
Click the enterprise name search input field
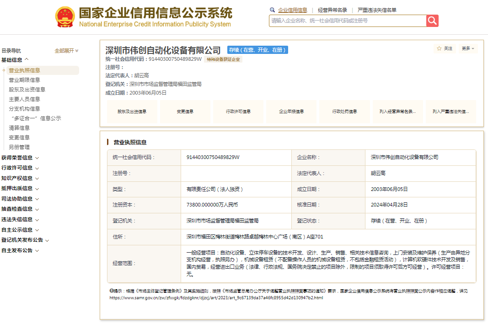(x=348, y=21)
